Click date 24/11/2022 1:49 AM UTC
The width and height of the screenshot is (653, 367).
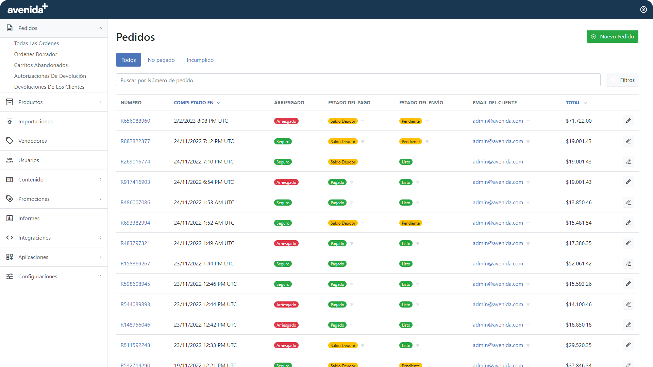click(204, 243)
